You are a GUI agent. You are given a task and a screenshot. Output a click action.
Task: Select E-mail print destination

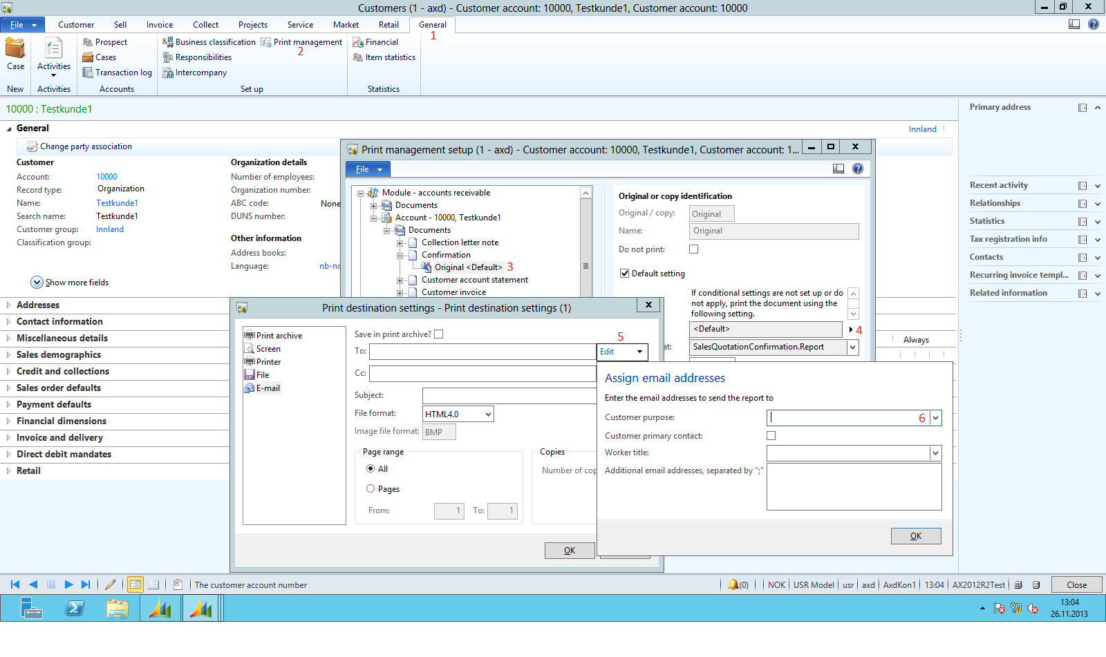tap(268, 388)
